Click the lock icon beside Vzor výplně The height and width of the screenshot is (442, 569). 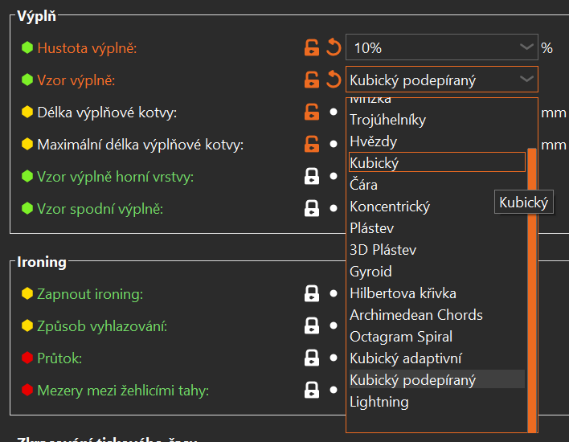click(x=311, y=80)
